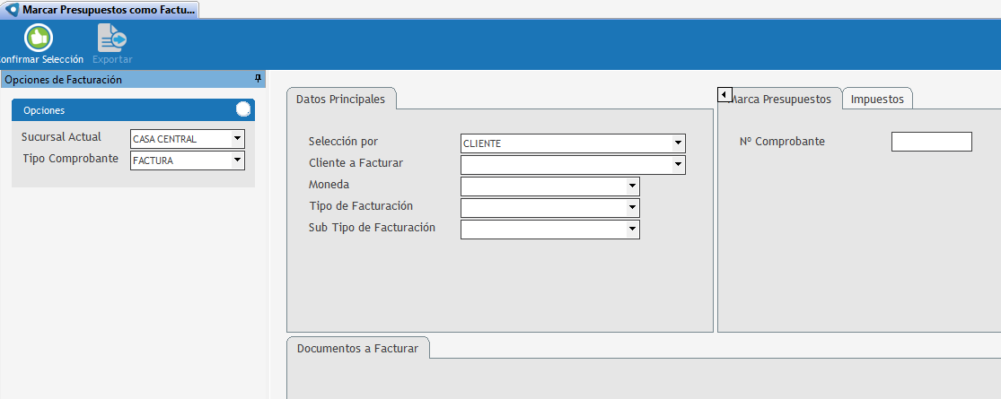Select the Marca Presupuestos tab

click(x=783, y=99)
